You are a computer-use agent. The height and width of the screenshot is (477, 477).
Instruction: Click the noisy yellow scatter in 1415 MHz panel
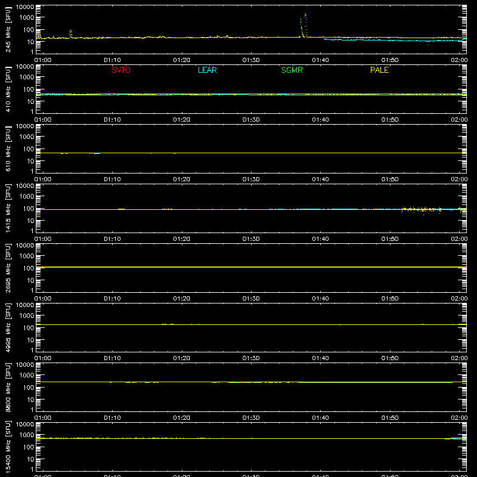coord(422,209)
